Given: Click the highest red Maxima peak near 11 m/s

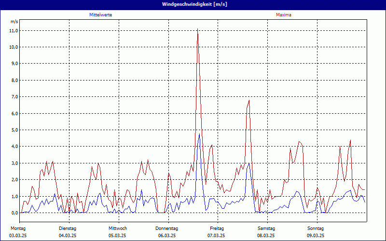Looking at the screenshot, I should pos(197,30).
